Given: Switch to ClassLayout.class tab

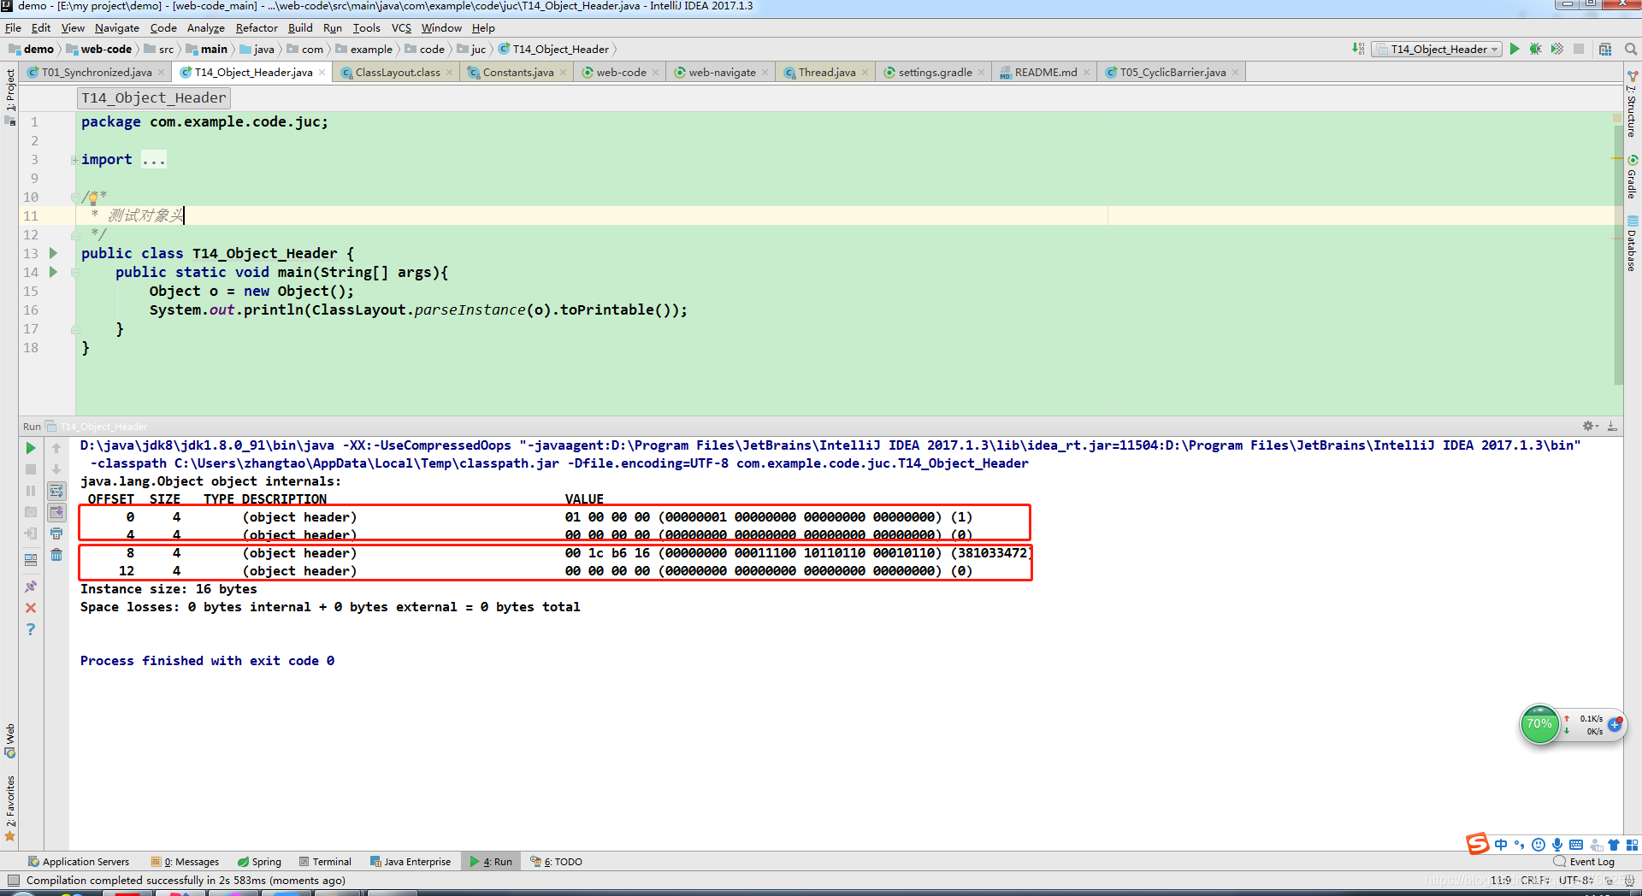Looking at the screenshot, I should click(x=398, y=73).
